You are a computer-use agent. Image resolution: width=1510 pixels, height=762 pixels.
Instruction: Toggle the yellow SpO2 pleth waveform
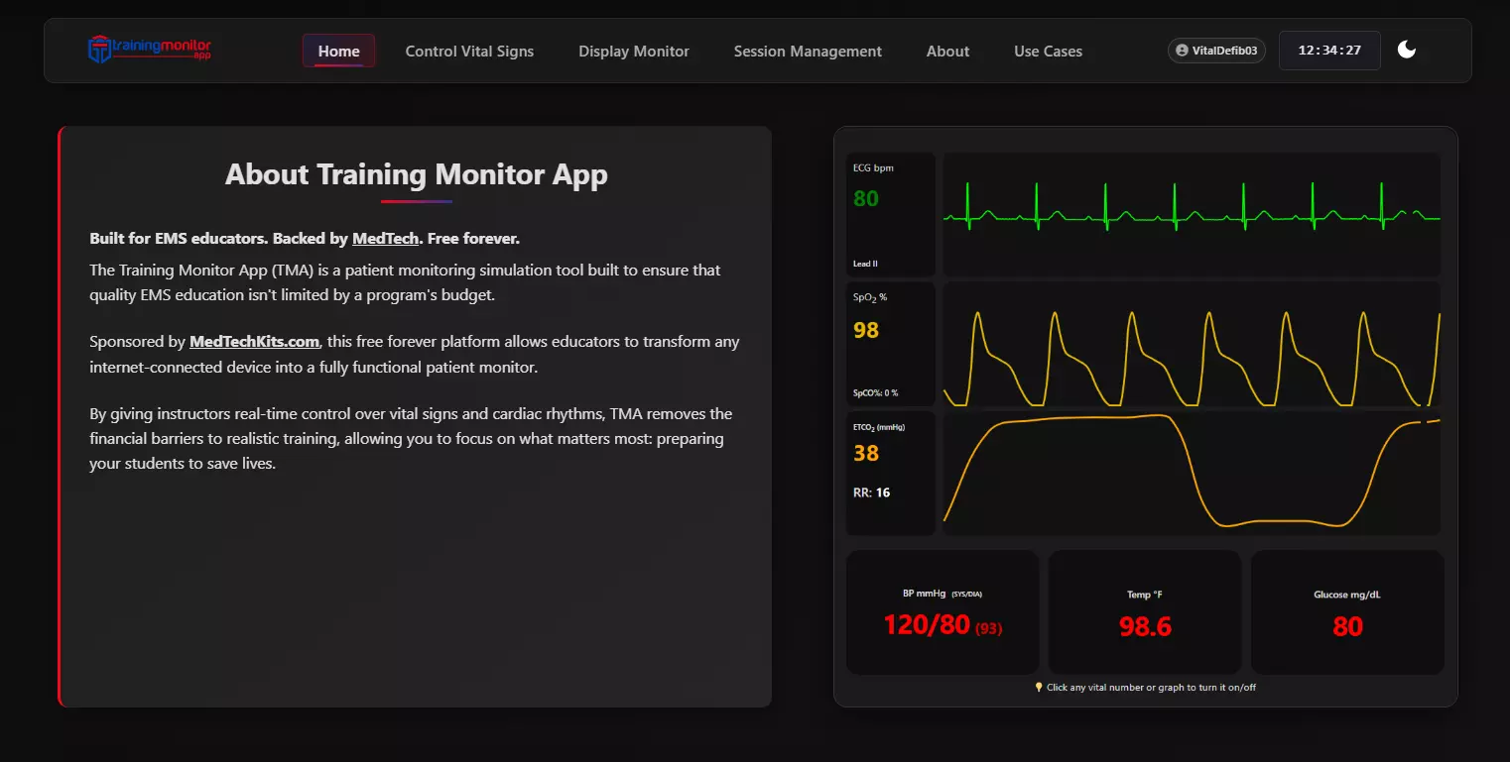tap(1192, 344)
